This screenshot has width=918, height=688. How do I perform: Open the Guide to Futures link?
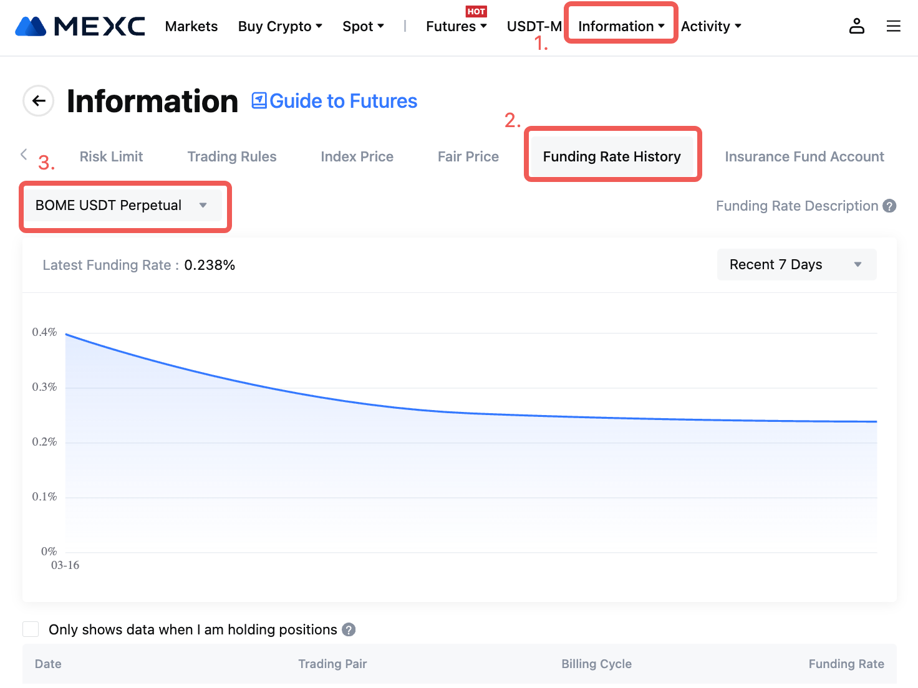click(x=343, y=101)
